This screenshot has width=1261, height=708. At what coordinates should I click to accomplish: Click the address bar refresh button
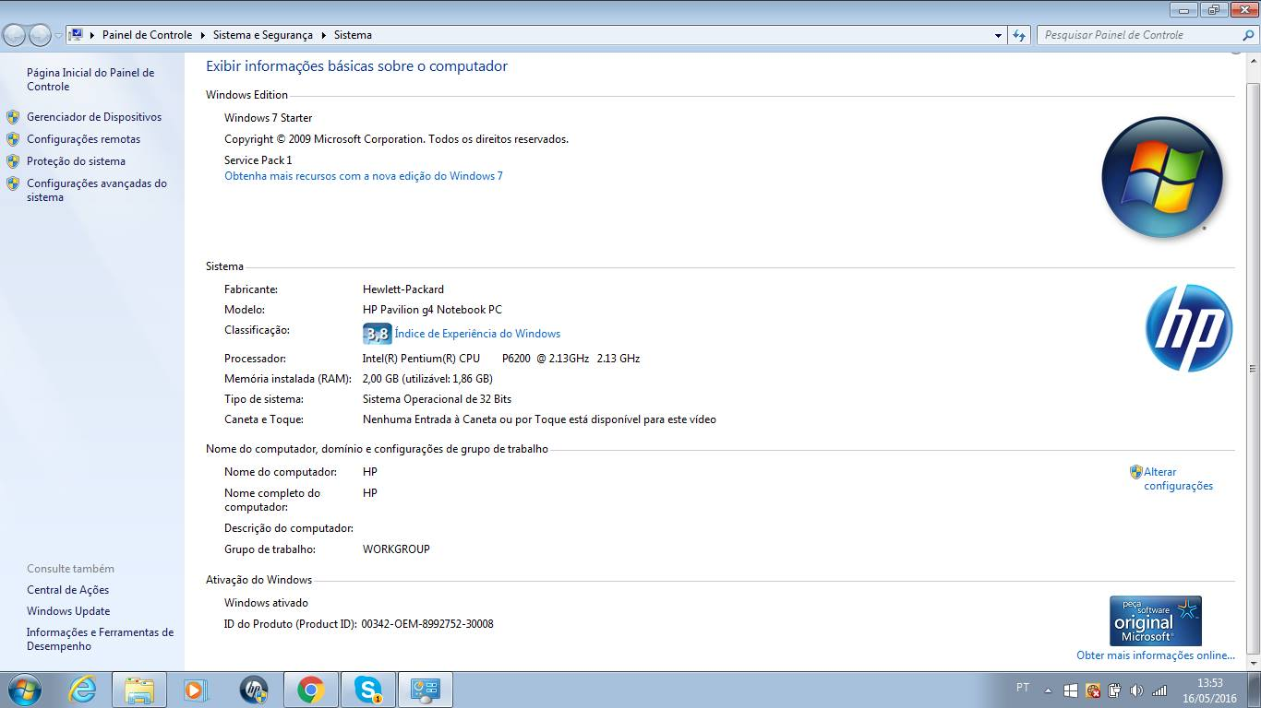click(1019, 35)
